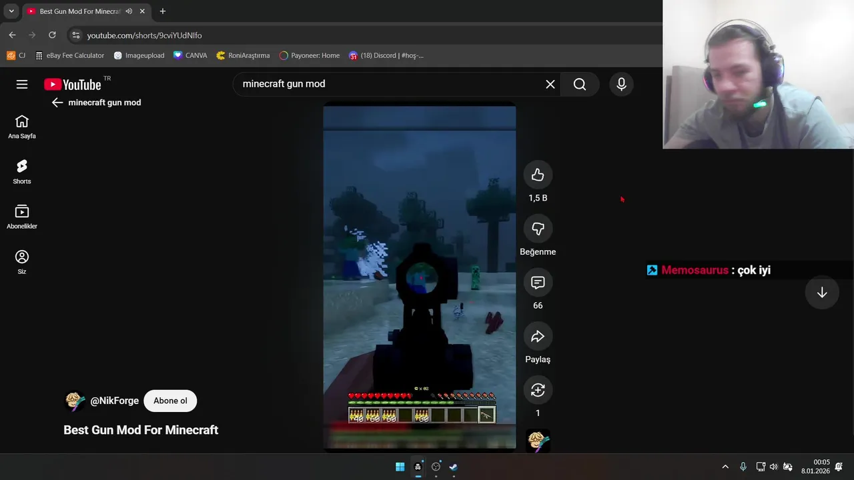Open NikForge channel avatar
854x480 pixels.
[75, 401]
